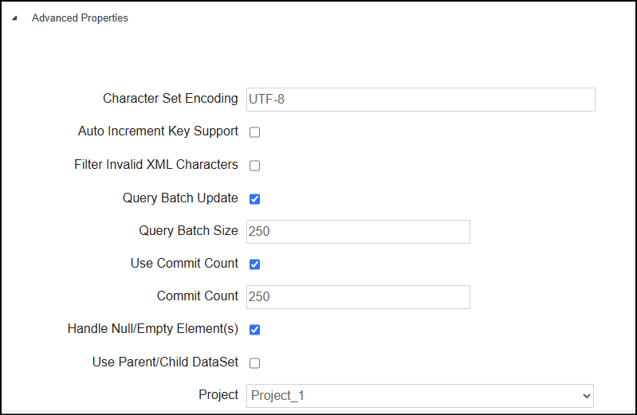637x415 pixels.
Task: Click the Use Parent/Child DataSet label
Action: tap(165, 362)
